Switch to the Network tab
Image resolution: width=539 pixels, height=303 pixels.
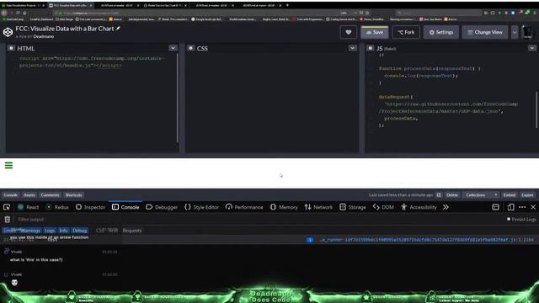tap(318, 207)
